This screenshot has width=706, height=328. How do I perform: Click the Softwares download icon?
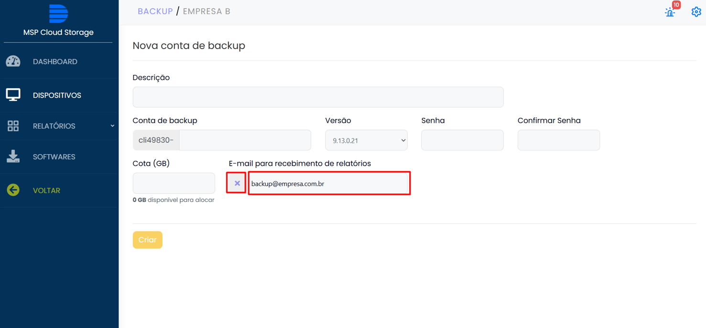pyautogui.click(x=13, y=157)
